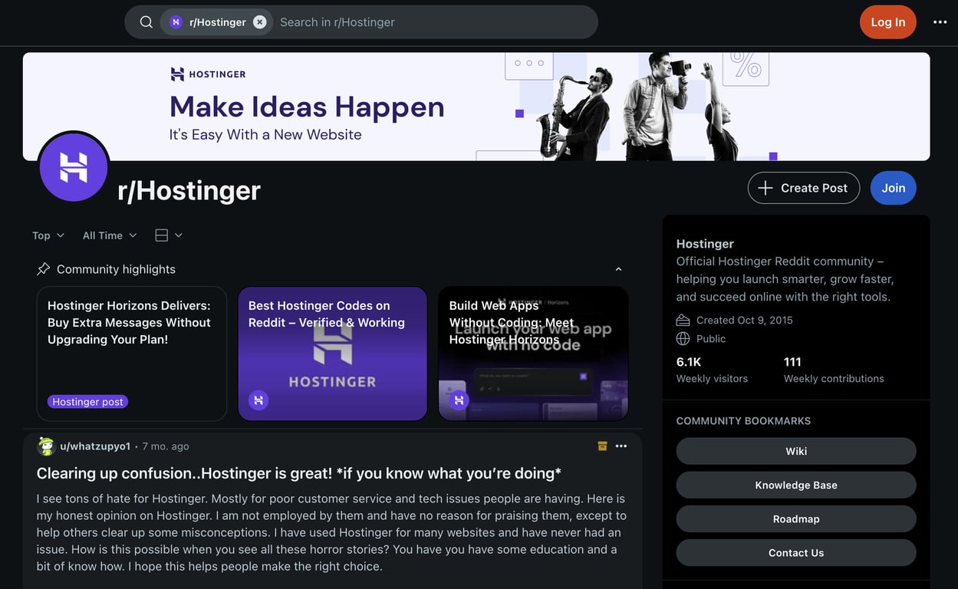This screenshot has width=958, height=589.
Task: Join the r/Hostinger community
Action: (x=893, y=187)
